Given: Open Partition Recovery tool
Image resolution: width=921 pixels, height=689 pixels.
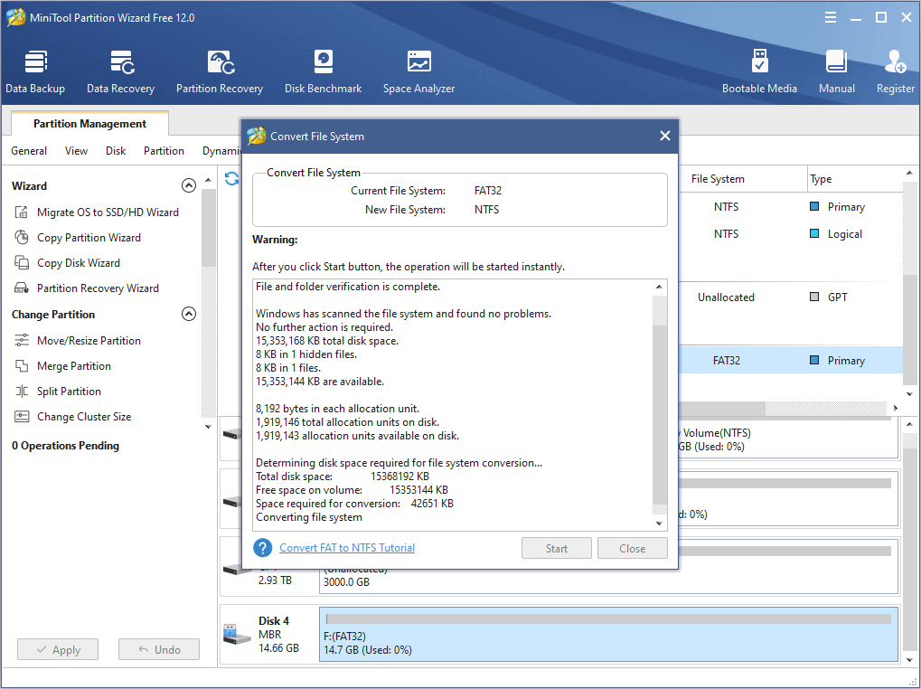Looking at the screenshot, I should 220,71.
